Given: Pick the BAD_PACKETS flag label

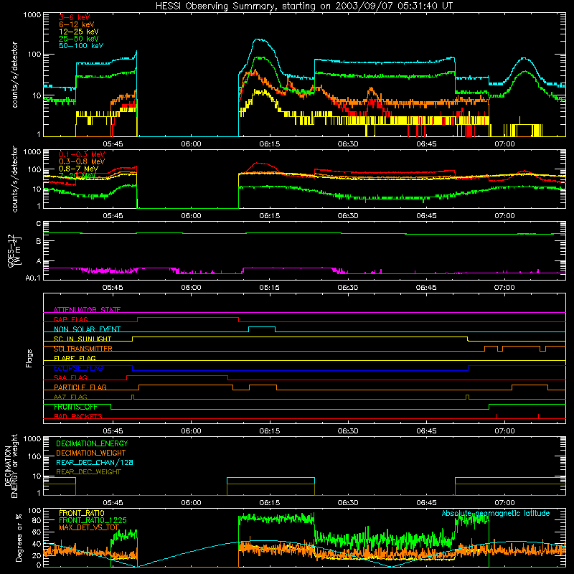Looking at the screenshot, I should [78, 416].
